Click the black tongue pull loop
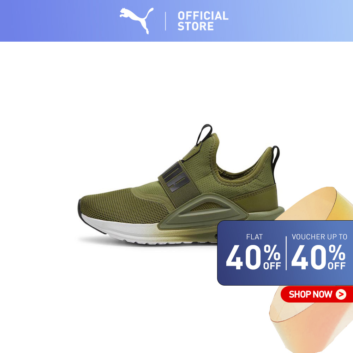The image size is (353, 353). (x=204, y=134)
